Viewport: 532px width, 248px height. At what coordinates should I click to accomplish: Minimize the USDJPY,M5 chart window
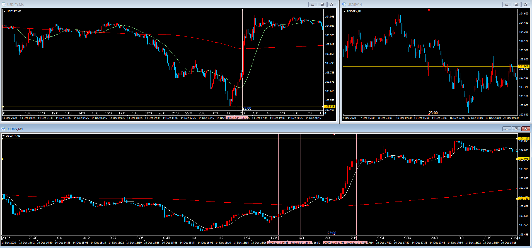pyautogui.click(x=313, y=4)
